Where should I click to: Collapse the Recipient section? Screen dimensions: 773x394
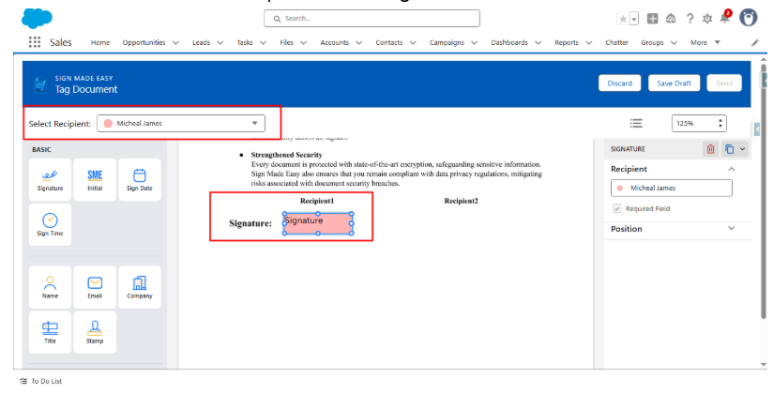(x=731, y=169)
